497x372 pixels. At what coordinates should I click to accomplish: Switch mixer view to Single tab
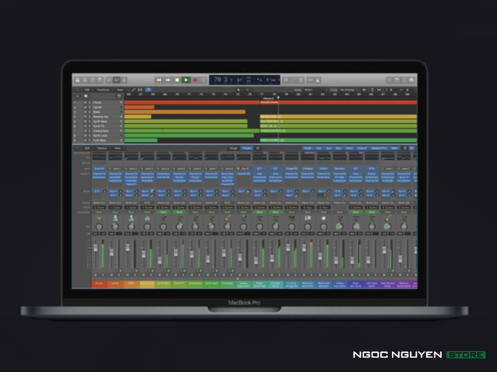pos(234,148)
